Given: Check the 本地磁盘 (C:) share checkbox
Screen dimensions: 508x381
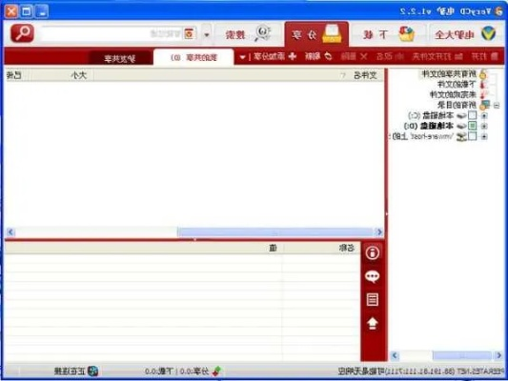Looking at the screenshot, I should coord(473,115).
